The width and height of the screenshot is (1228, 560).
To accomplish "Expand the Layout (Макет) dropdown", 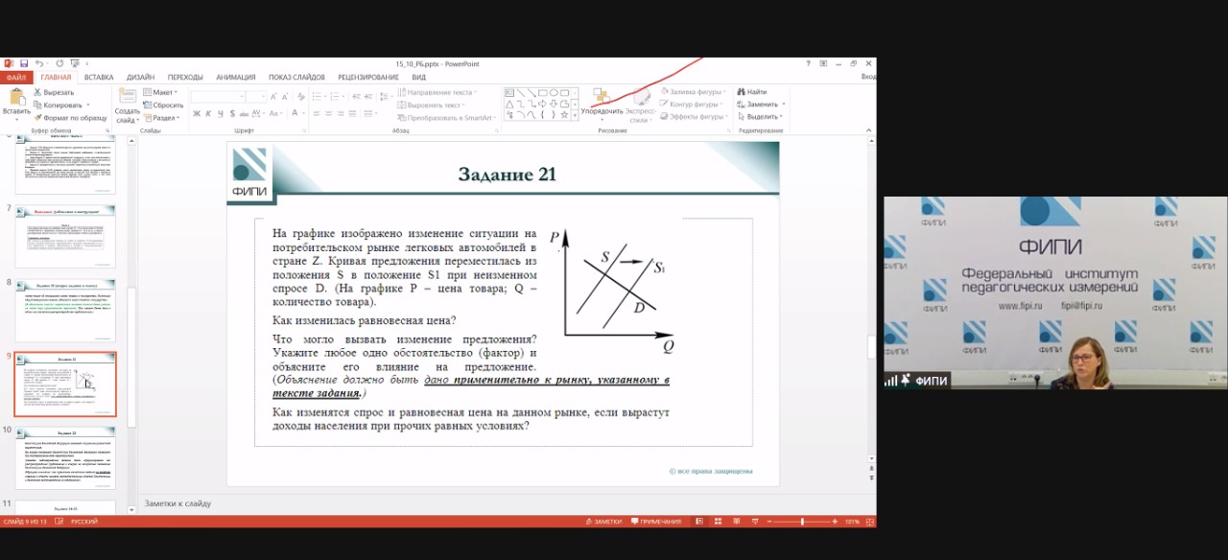I will 160,92.
